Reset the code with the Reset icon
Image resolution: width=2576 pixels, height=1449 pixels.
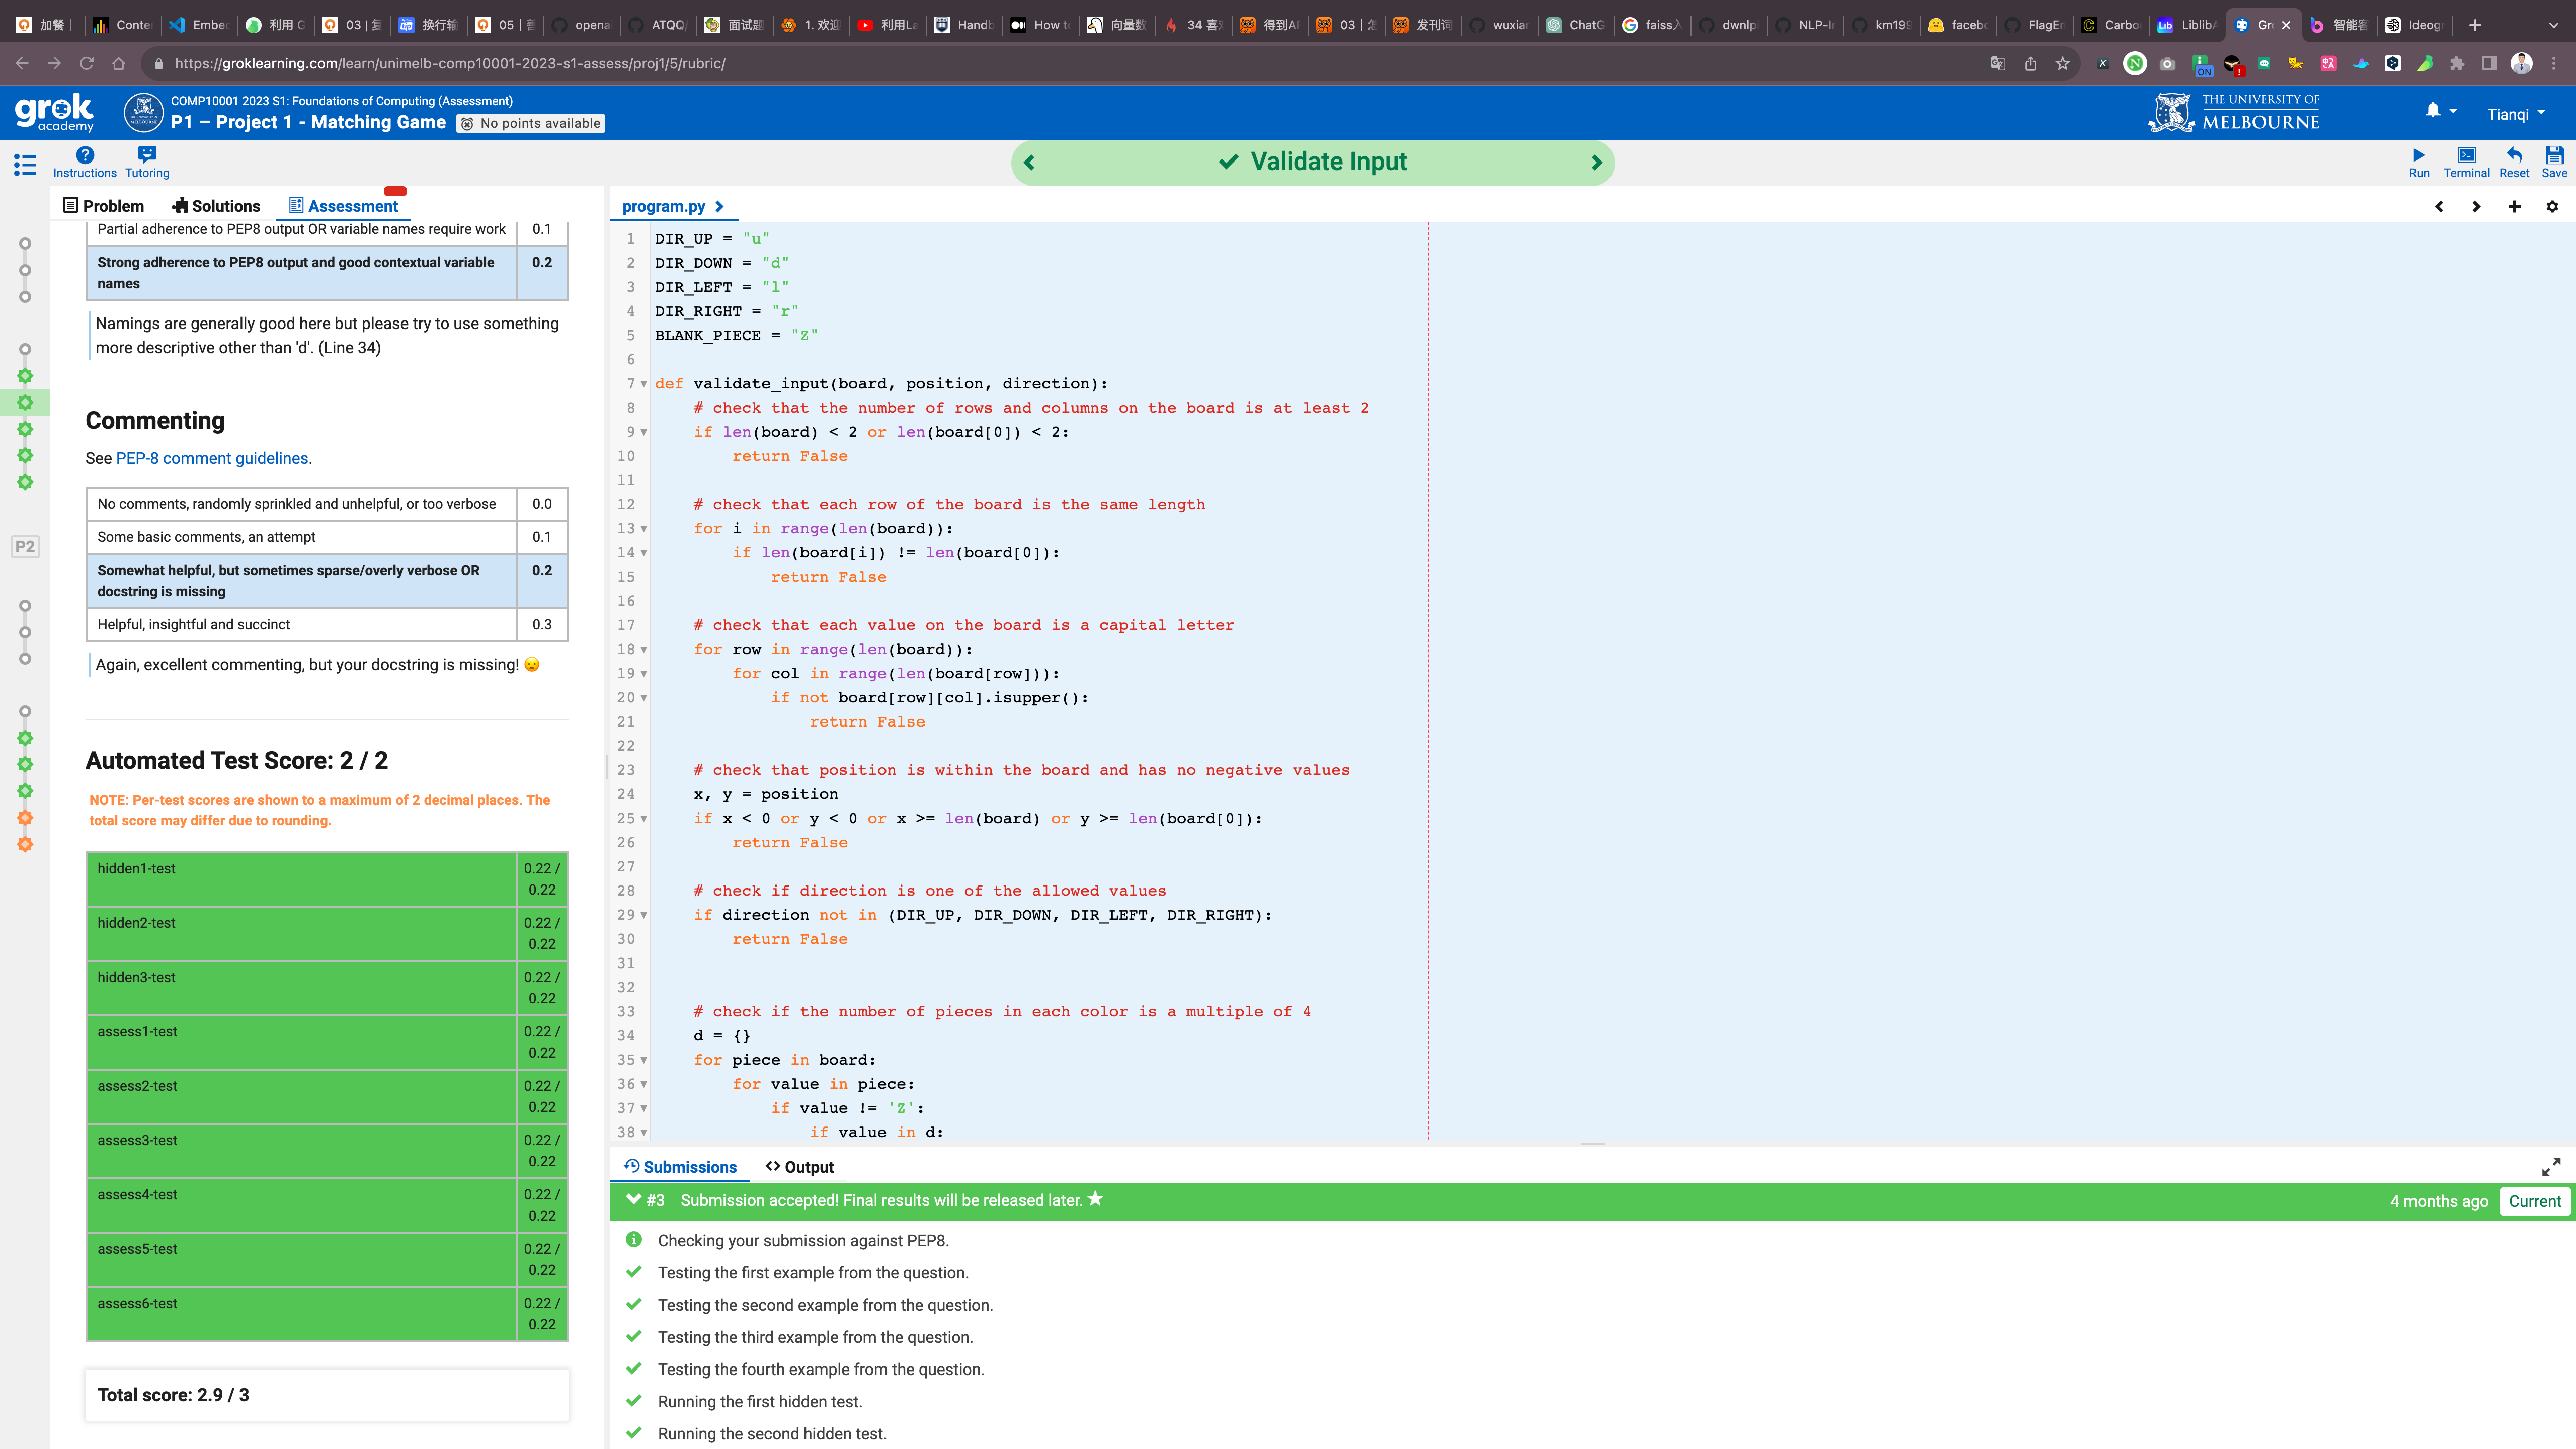2513,162
